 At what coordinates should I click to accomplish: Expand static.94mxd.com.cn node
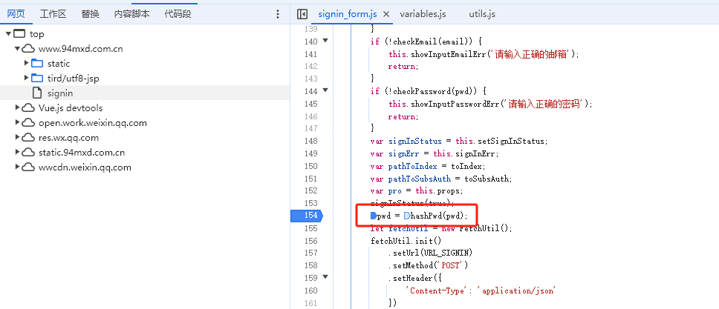click(17, 153)
